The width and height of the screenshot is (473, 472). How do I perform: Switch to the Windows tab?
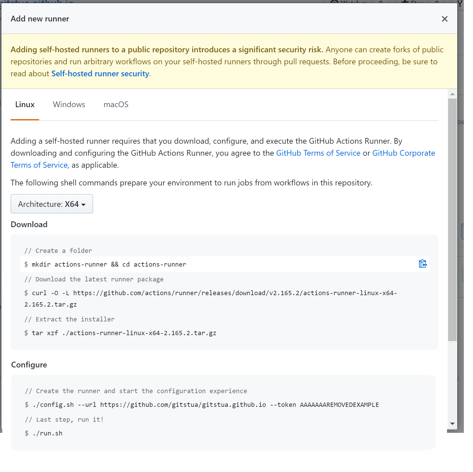pos(69,104)
